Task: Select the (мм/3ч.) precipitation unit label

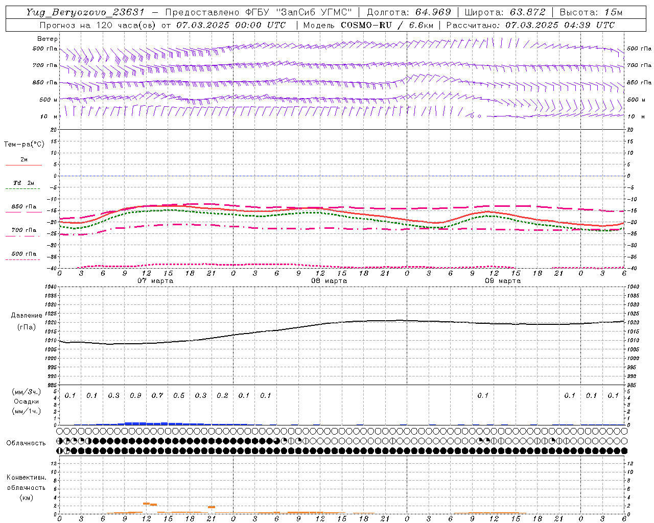Action: click(x=26, y=392)
